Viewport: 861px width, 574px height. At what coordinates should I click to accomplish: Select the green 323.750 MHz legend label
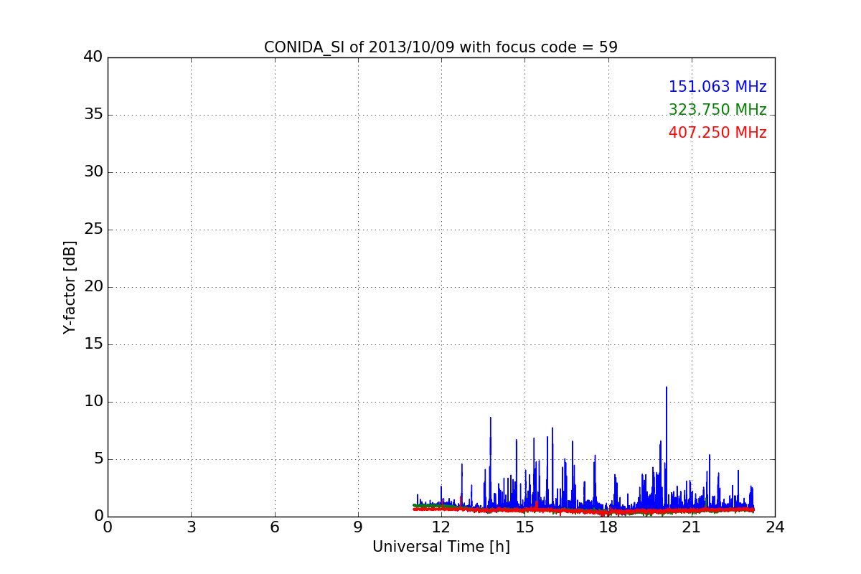(717, 110)
